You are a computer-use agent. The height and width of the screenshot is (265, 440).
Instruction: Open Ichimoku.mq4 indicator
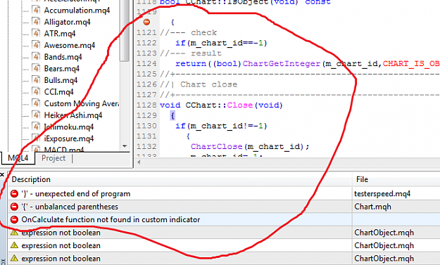pos(69,127)
